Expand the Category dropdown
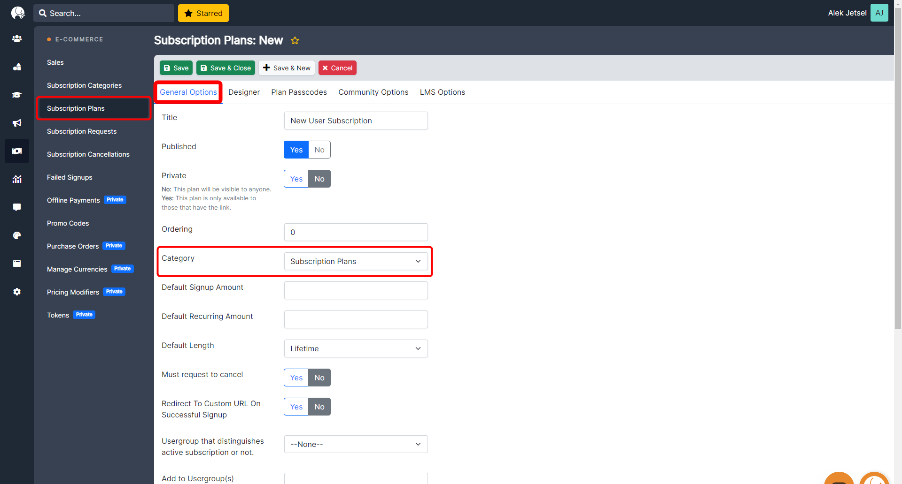This screenshot has height=484, width=902. (x=356, y=261)
